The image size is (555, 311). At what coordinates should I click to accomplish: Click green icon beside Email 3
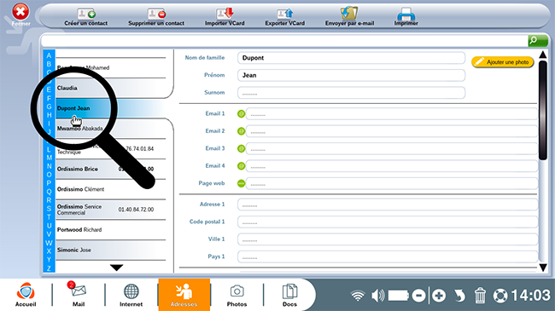[241, 148]
